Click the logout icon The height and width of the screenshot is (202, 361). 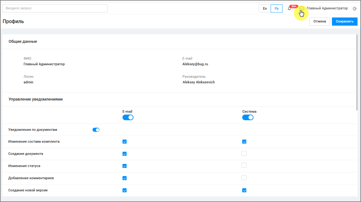354,9
